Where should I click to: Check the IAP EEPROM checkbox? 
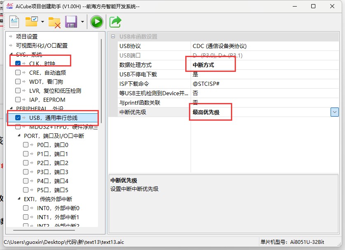pyautogui.click(x=18, y=100)
